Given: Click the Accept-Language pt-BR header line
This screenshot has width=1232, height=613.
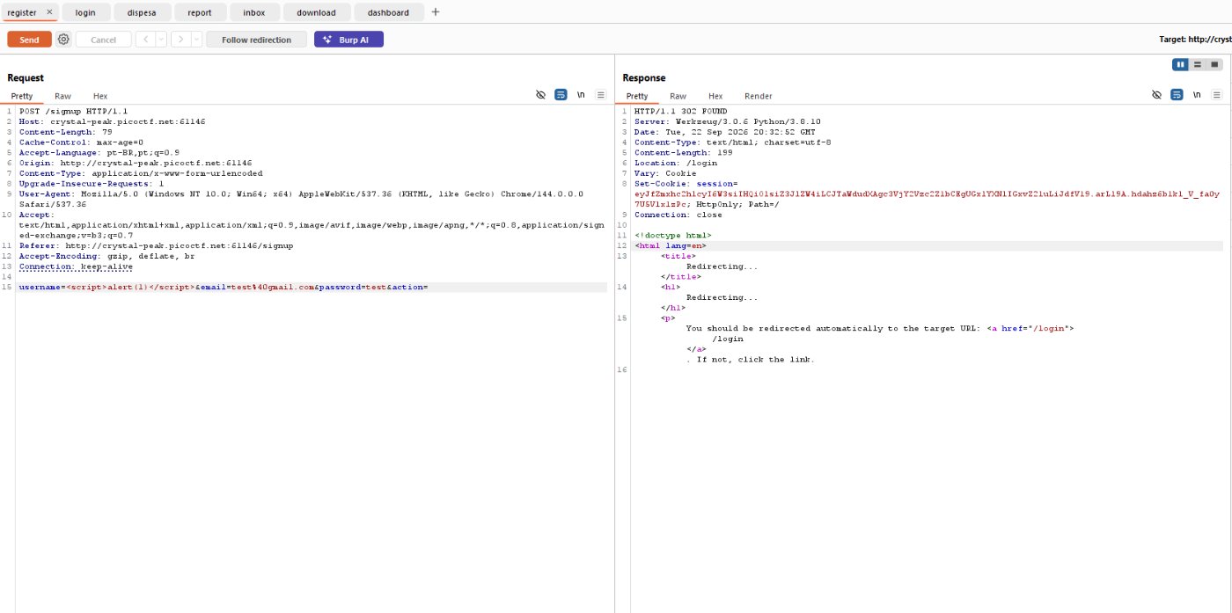Looking at the screenshot, I should point(99,152).
